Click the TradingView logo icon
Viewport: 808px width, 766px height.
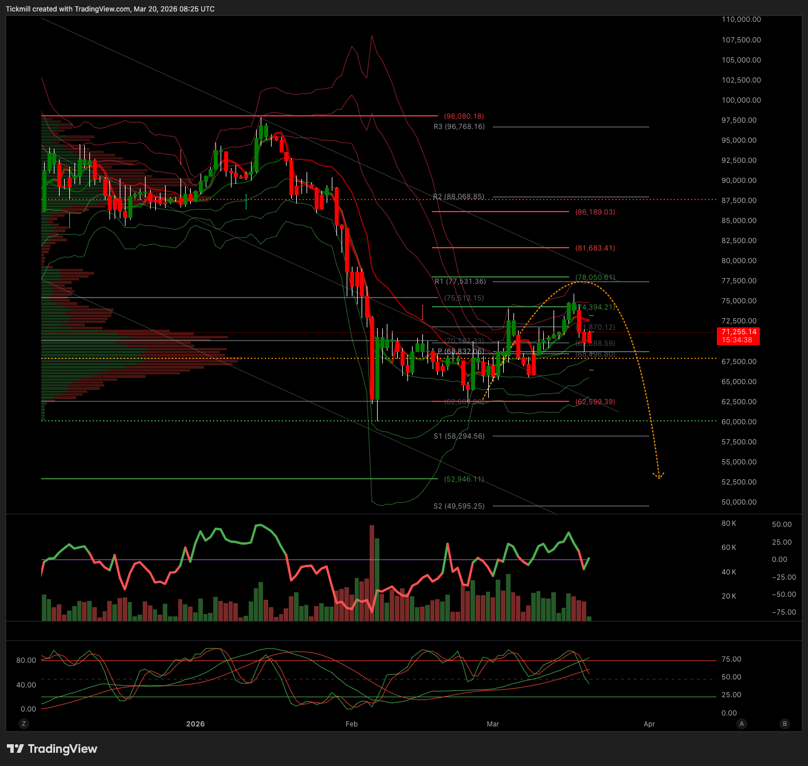(x=15, y=749)
